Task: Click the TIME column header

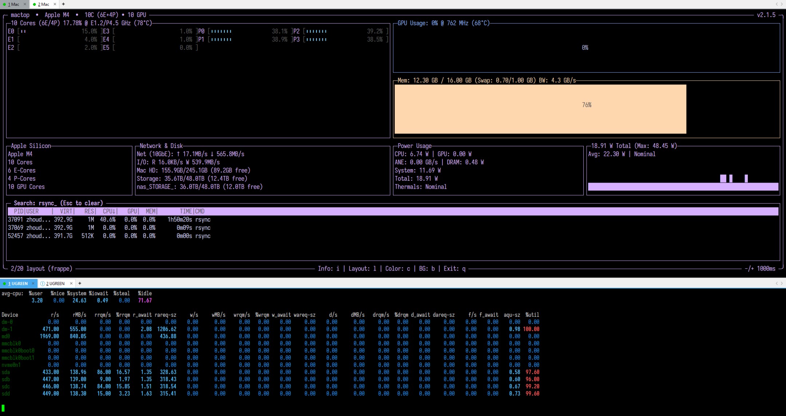Action: (186, 211)
